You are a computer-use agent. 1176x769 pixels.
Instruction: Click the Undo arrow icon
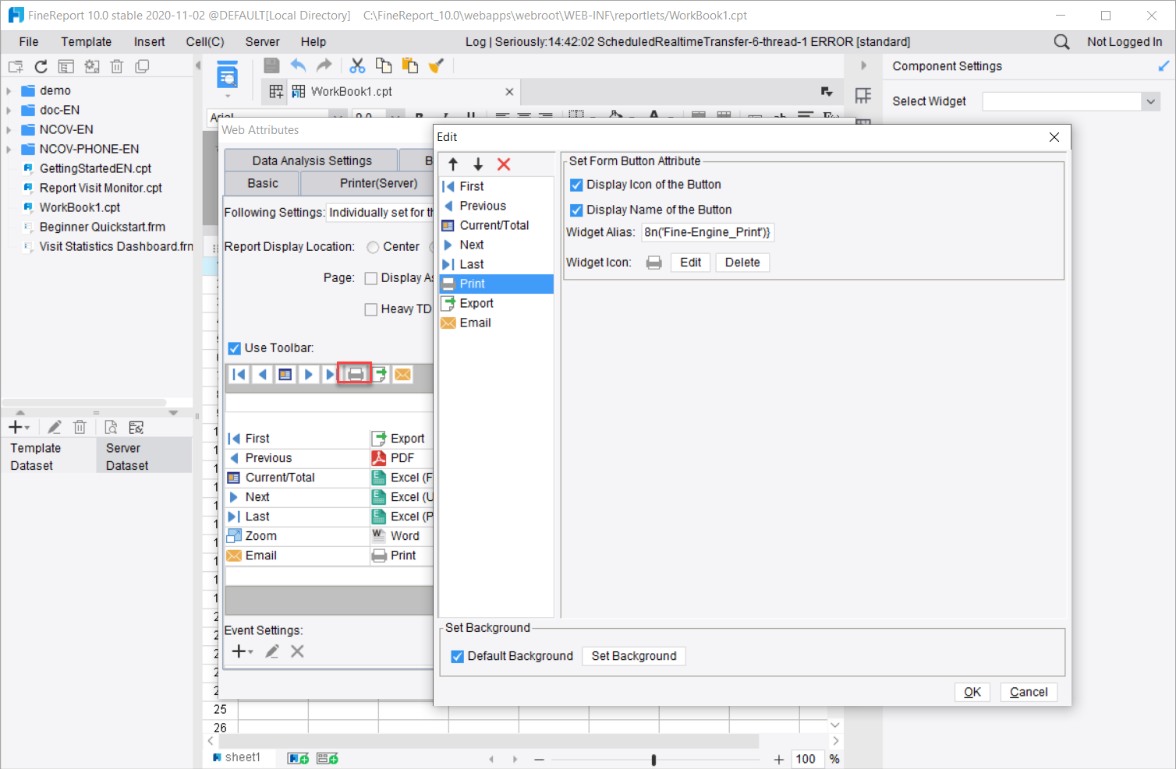click(298, 65)
